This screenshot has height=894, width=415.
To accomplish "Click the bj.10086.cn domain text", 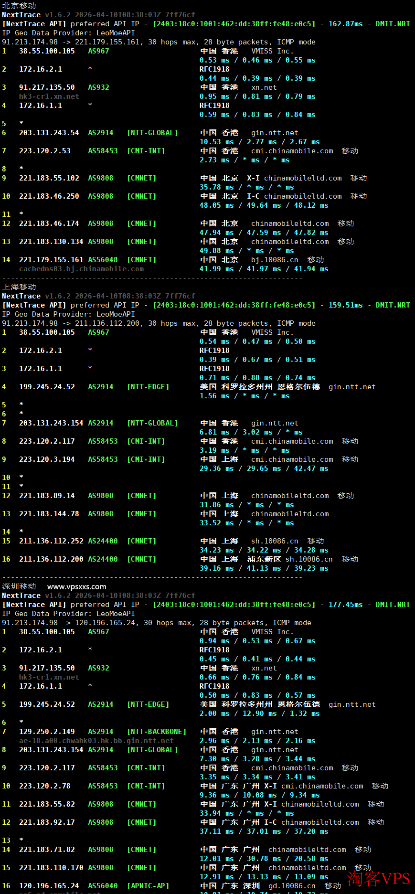I will pyautogui.click(x=275, y=260).
